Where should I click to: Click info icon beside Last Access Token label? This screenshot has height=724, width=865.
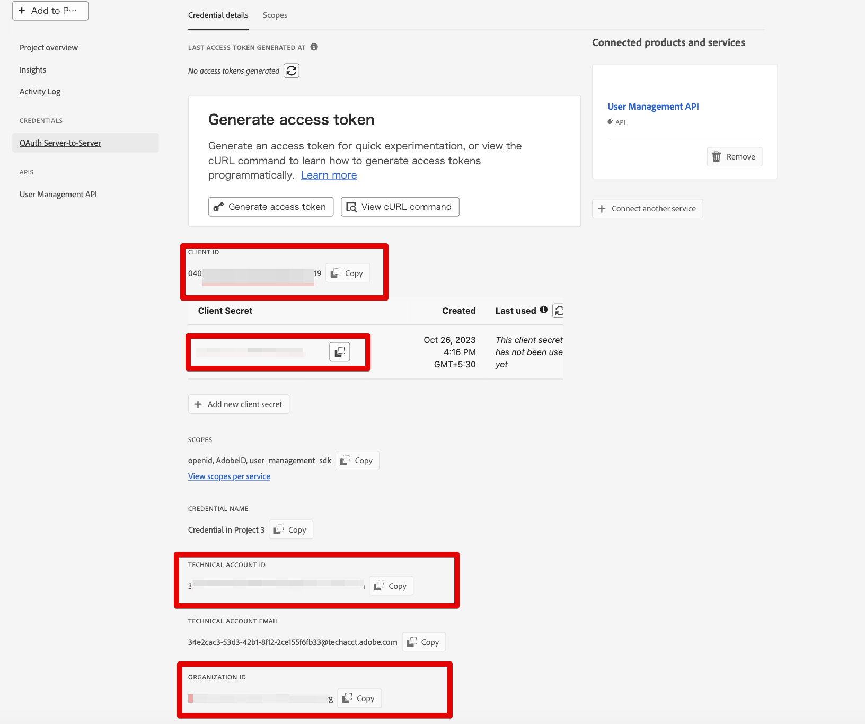coord(314,47)
